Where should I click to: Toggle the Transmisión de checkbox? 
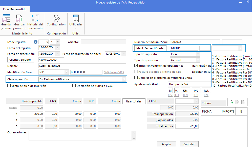pos(190,66)
